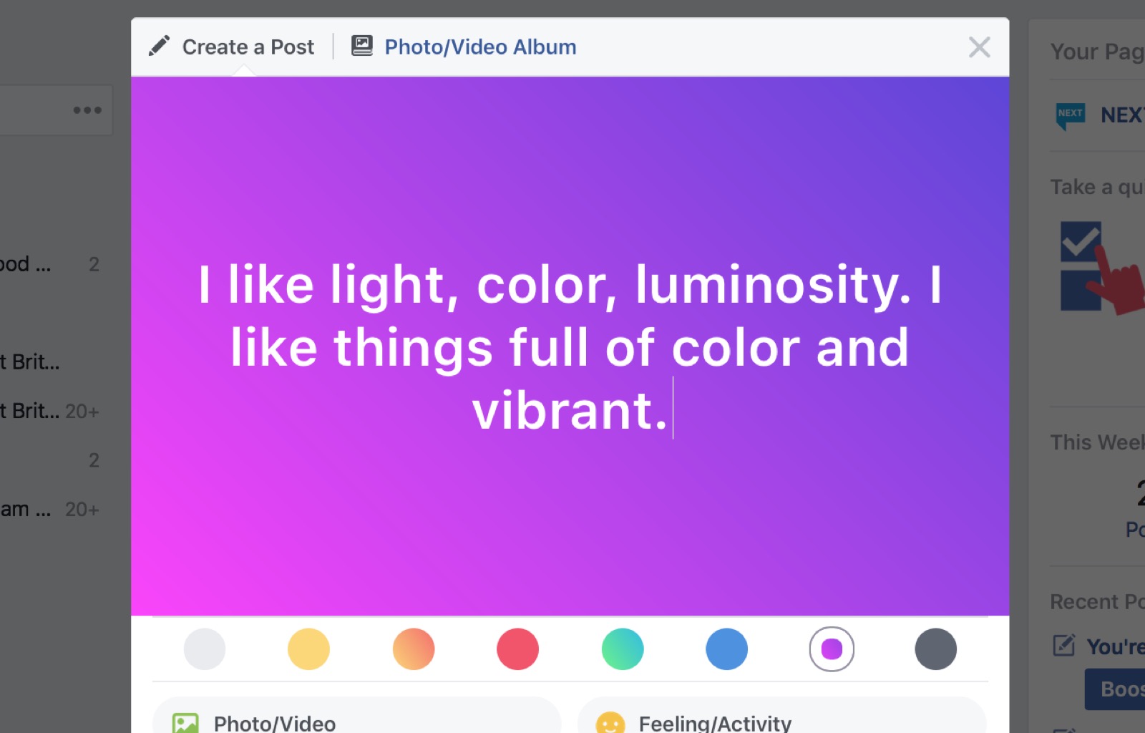Click the Feeling/Activity smiley icon
The width and height of the screenshot is (1145, 733).
pos(610,723)
